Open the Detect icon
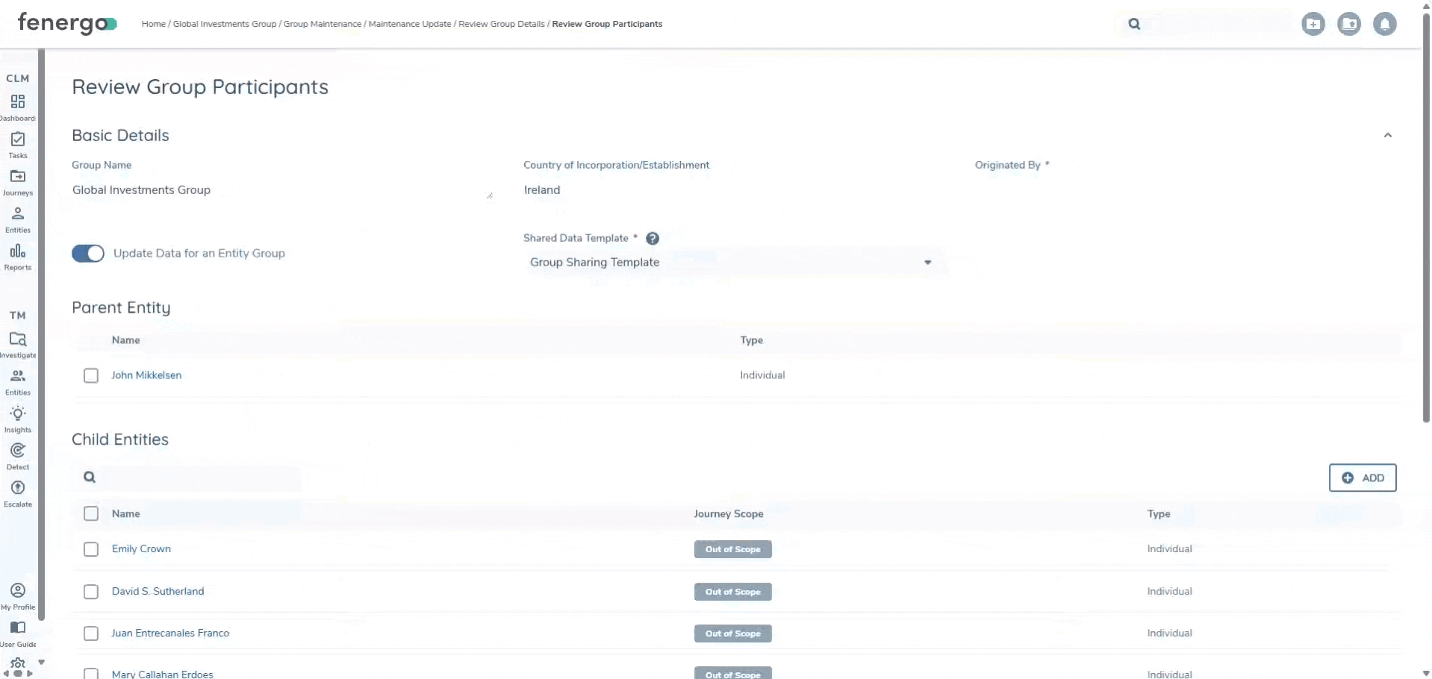 coord(18,451)
